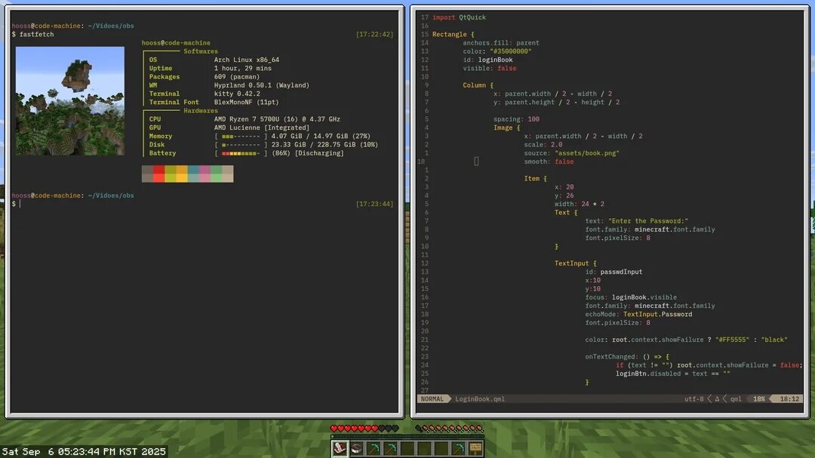This screenshot has width=815, height=458.
Task: Click the 'onTextChanged' handler line
Action: (627, 357)
